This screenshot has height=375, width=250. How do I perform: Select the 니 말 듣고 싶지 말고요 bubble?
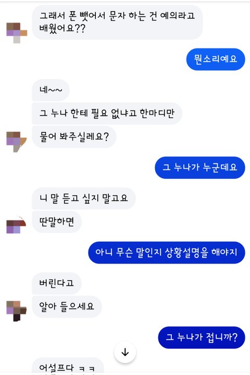coord(84,198)
